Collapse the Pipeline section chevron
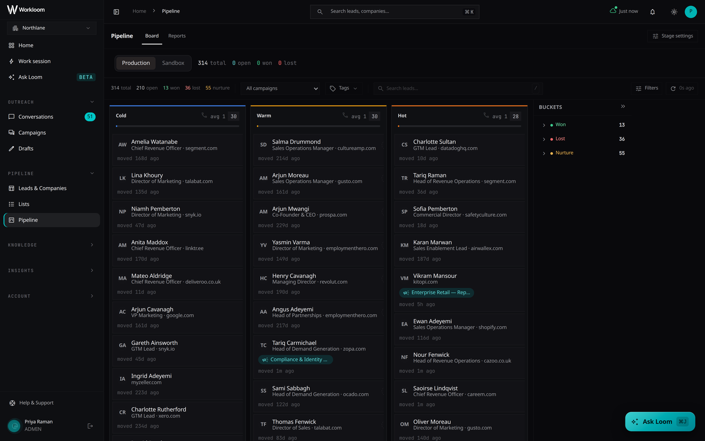 click(x=92, y=173)
